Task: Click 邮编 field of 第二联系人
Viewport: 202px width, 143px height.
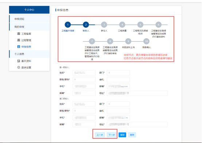Action: click(x=84, y=124)
